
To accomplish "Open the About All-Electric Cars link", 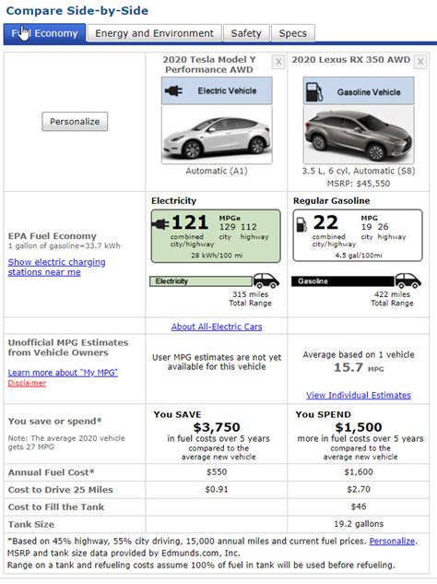I will click(x=217, y=327).
